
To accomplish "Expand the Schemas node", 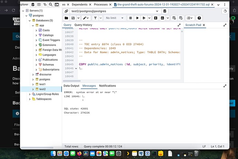I will tap(36, 65).
